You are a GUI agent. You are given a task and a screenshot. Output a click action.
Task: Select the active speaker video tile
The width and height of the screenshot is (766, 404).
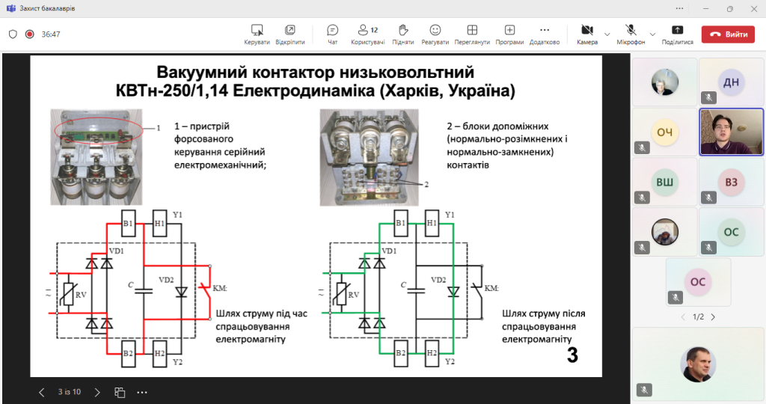[731, 132]
